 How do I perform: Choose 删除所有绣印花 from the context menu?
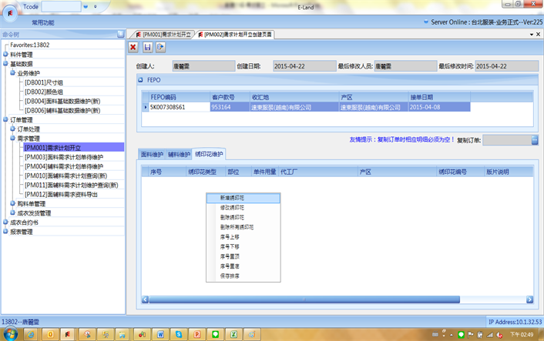point(240,226)
